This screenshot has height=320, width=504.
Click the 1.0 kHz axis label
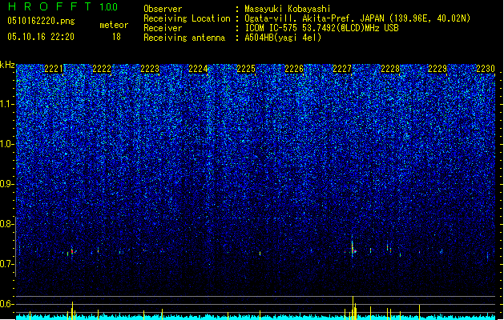7,144
